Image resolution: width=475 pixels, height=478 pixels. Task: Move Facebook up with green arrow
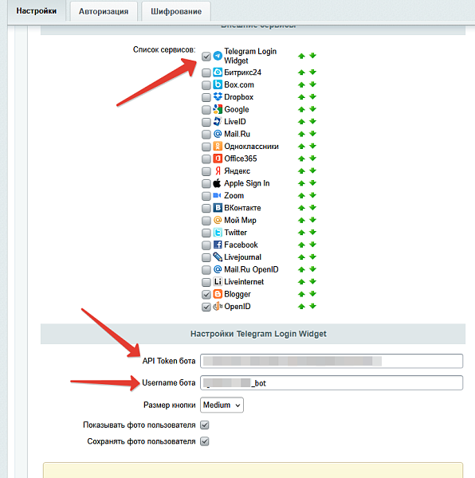pyautogui.click(x=301, y=245)
